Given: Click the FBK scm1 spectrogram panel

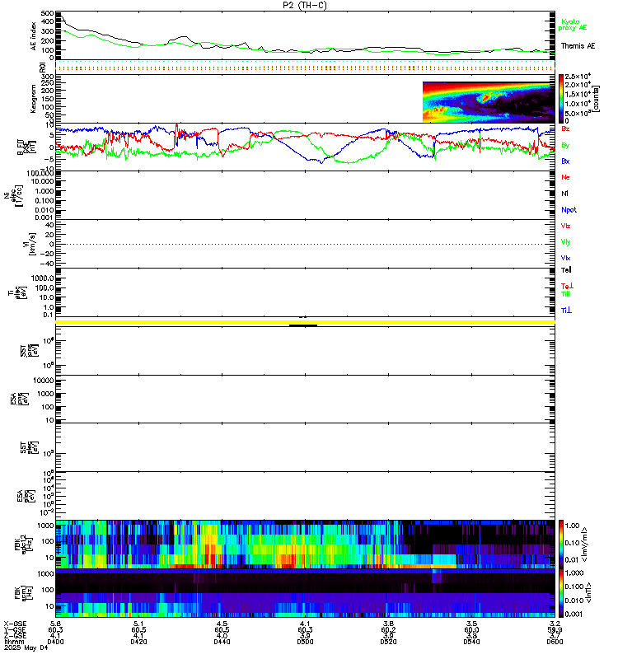Looking at the screenshot, I should (305, 593).
